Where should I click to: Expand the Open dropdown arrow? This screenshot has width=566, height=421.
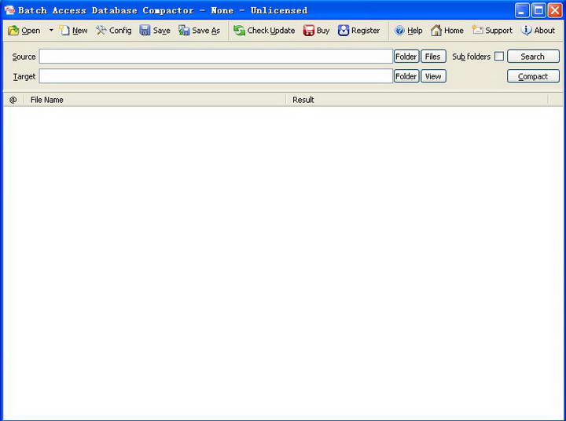(x=51, y=31)
